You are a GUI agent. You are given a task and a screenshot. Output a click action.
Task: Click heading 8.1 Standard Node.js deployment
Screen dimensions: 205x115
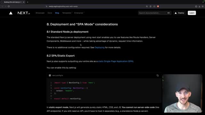(x=68, y=32)
